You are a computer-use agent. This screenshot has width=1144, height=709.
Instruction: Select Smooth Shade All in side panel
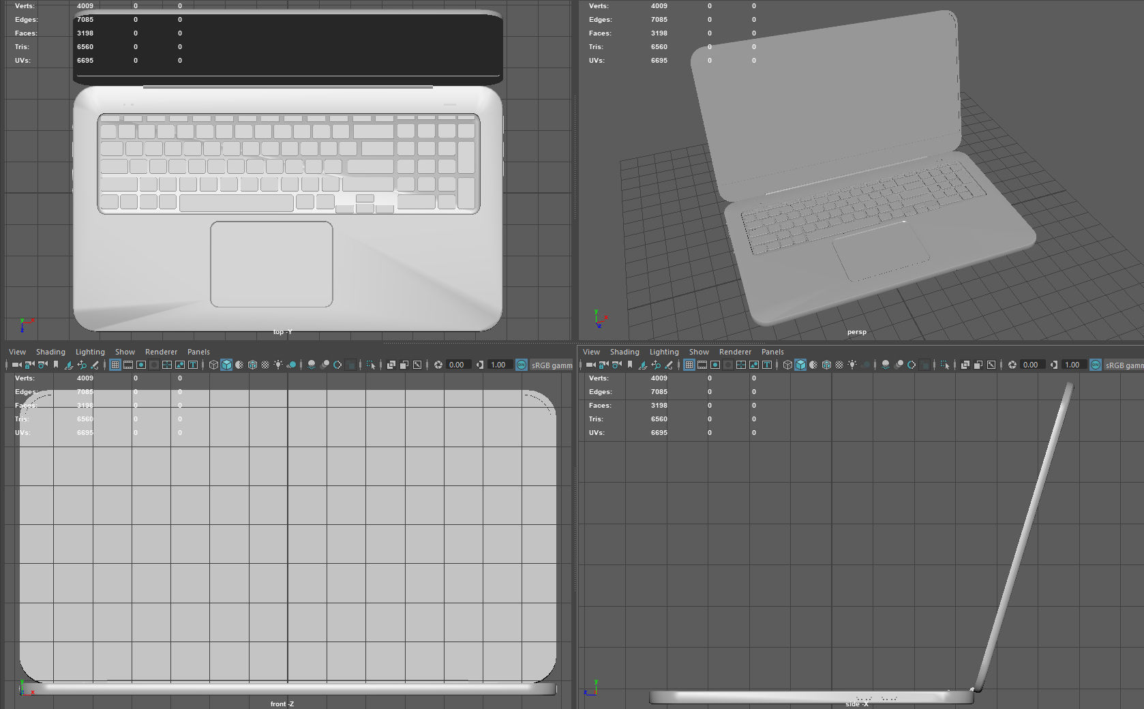coord(800,365)
